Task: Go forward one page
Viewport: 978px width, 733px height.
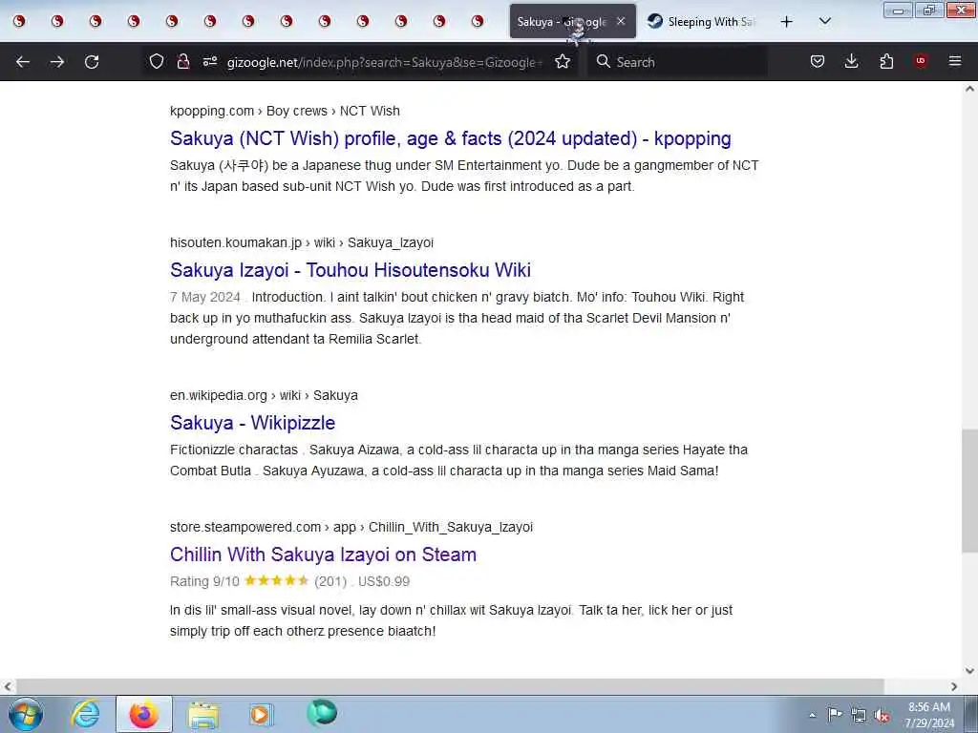Action: tap(57, 62)
